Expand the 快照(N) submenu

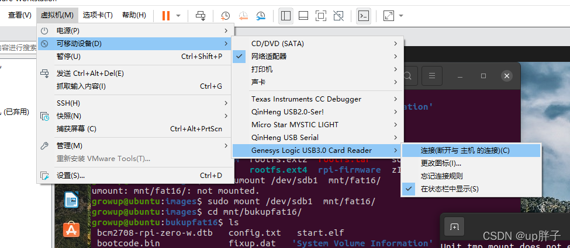click(x=135, y=116)
